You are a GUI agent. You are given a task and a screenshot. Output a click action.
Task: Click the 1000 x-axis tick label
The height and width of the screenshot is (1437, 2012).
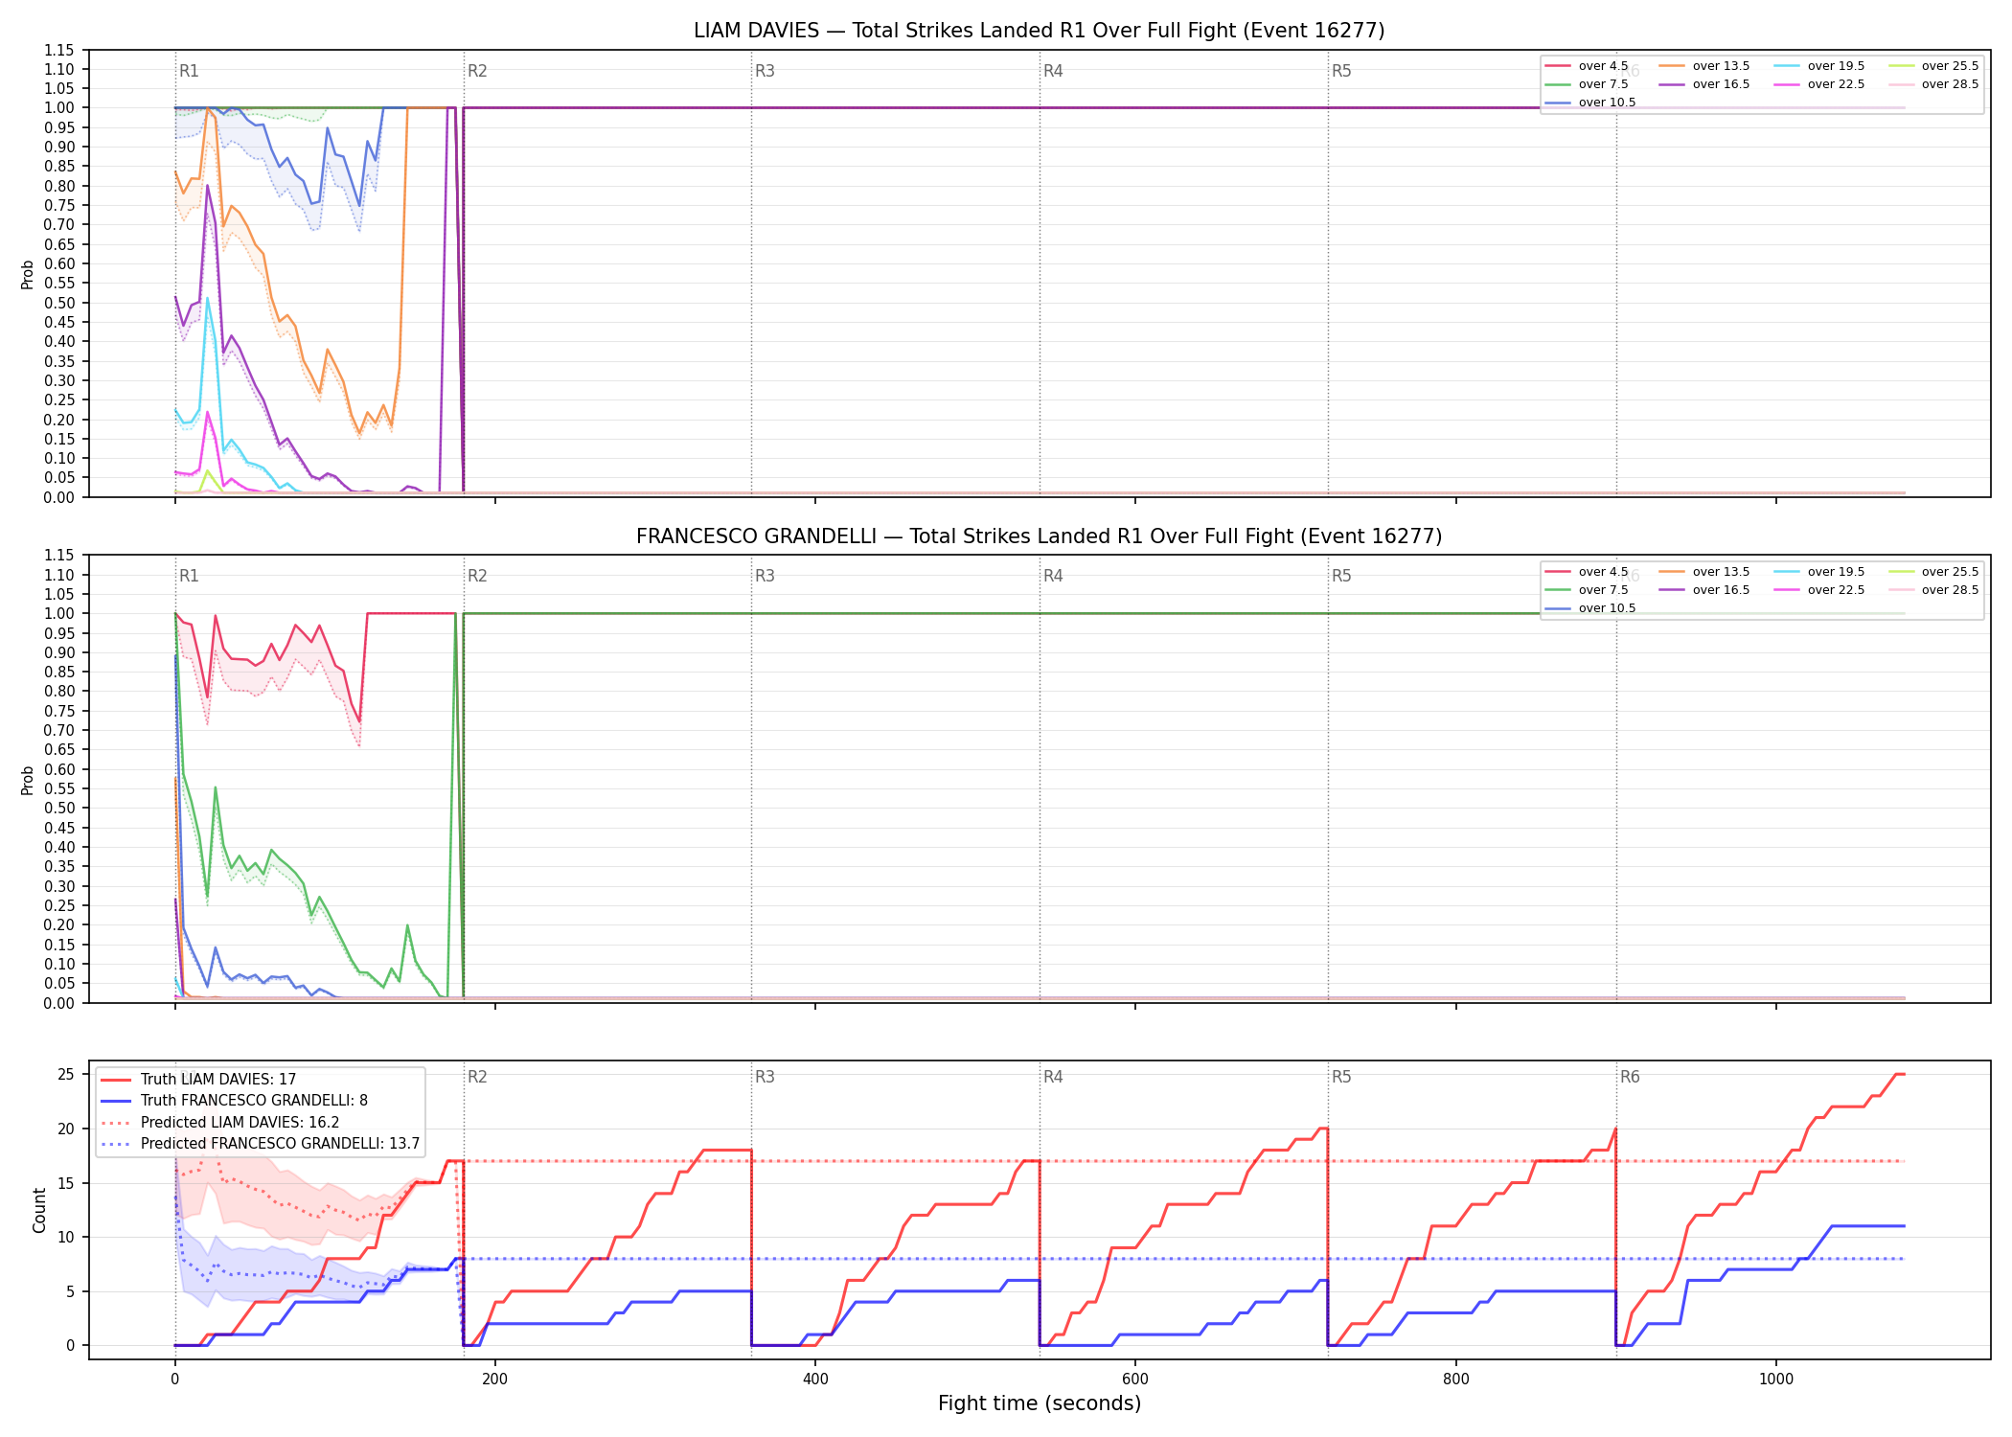click(1775, 1380)
